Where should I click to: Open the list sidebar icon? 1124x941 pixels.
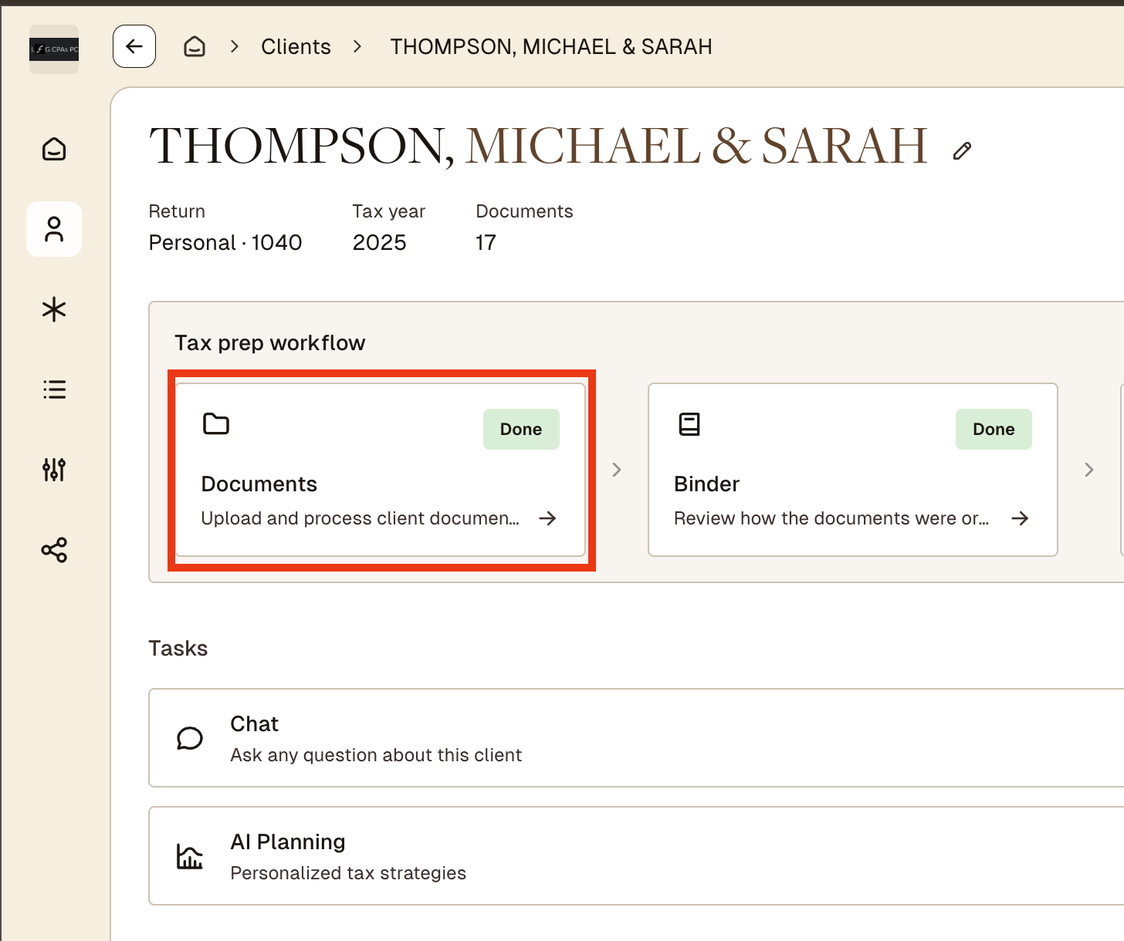pos(54,390)
